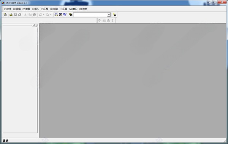The width and height of the screenshot is (228, 144).
Task: Click the Cut scissors icon
Action: (x=25, y=15)
